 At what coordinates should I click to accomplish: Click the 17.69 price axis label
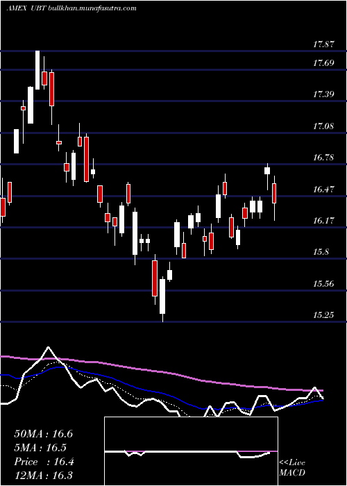click(x=323, y=63)
